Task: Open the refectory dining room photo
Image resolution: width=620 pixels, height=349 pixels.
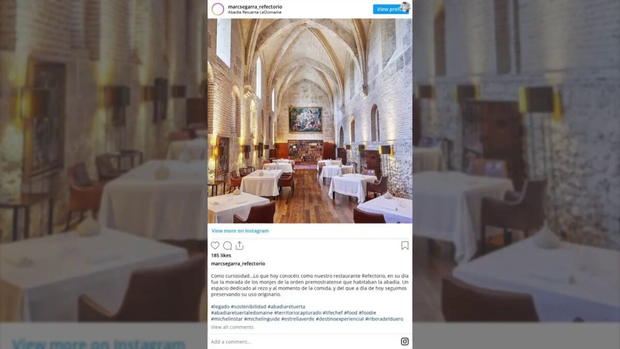Action: [x=310, y=121]
